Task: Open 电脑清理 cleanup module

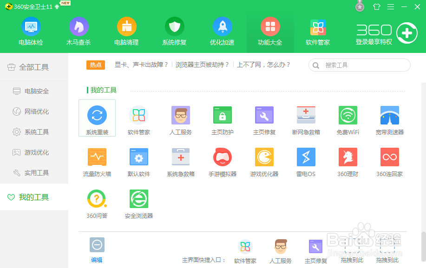Action: tap(127, 31)
